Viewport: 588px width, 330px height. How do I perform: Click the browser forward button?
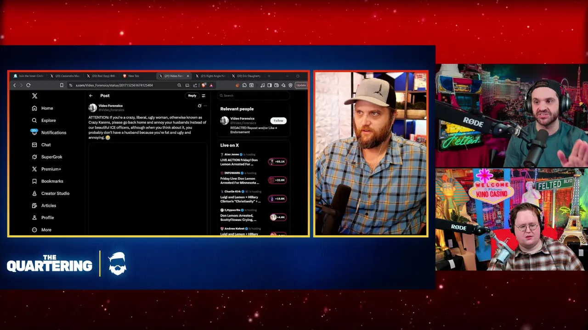click(21, 85)
